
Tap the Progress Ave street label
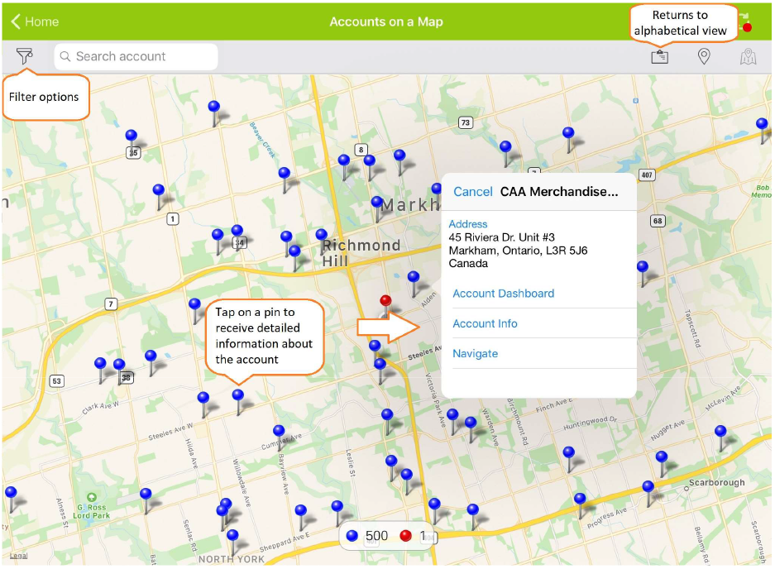coord(607,518)
